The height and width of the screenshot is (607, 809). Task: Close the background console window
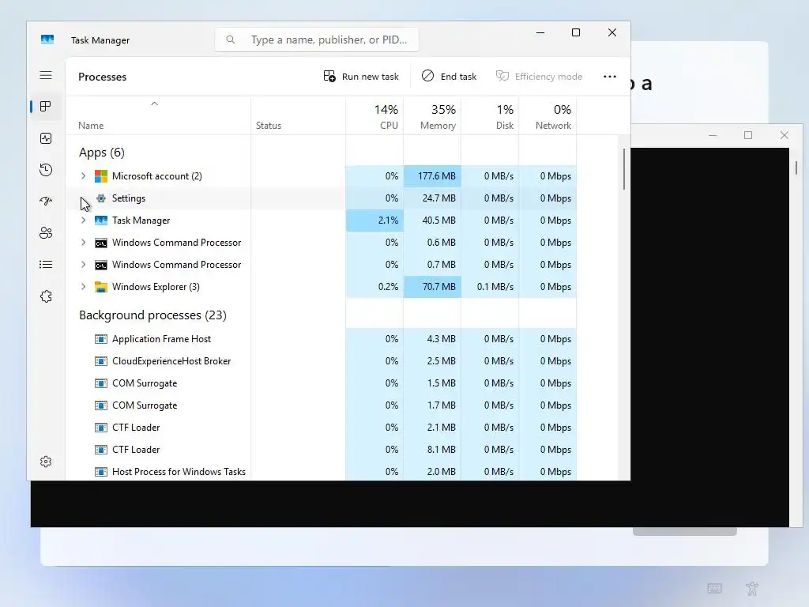pos(785,135)
